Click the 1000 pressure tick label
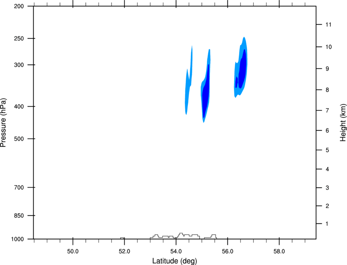 point(18,239)
